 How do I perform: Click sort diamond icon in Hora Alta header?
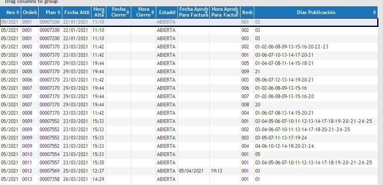click(103, 12)
